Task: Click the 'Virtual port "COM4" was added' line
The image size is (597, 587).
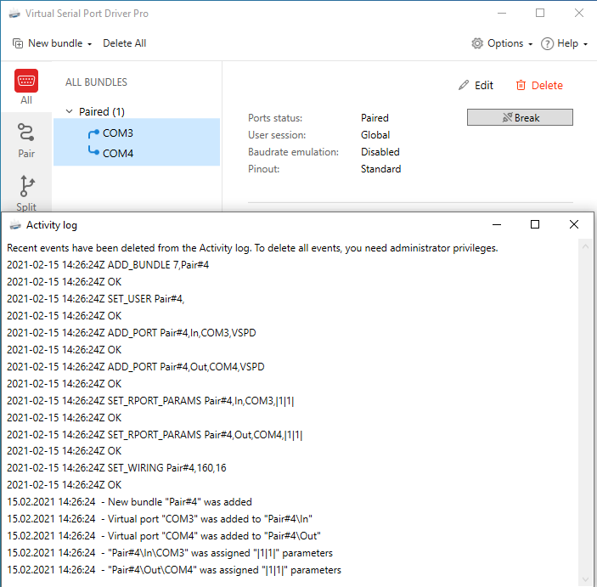Action: tap(164, 535)
